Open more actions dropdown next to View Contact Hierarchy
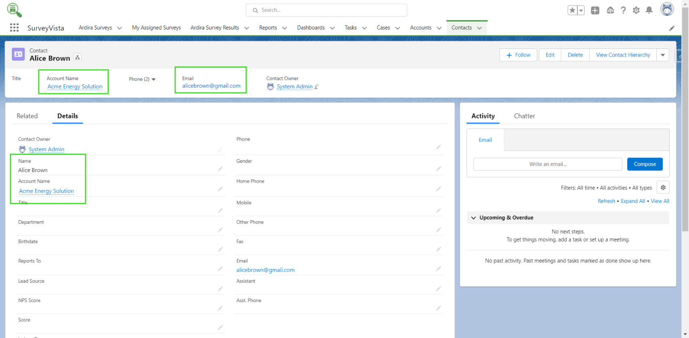Image resolution: width=689 pixels, height=338 pixels. pyautogui.click(x=663, y=55)
